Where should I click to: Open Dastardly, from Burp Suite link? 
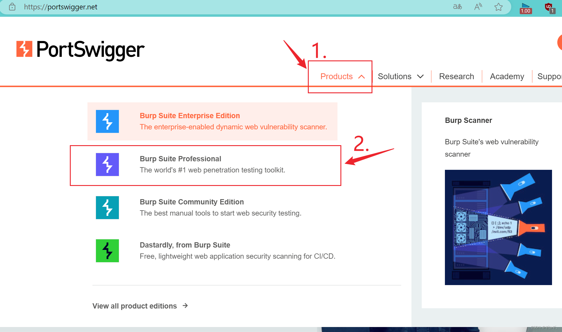185,245
